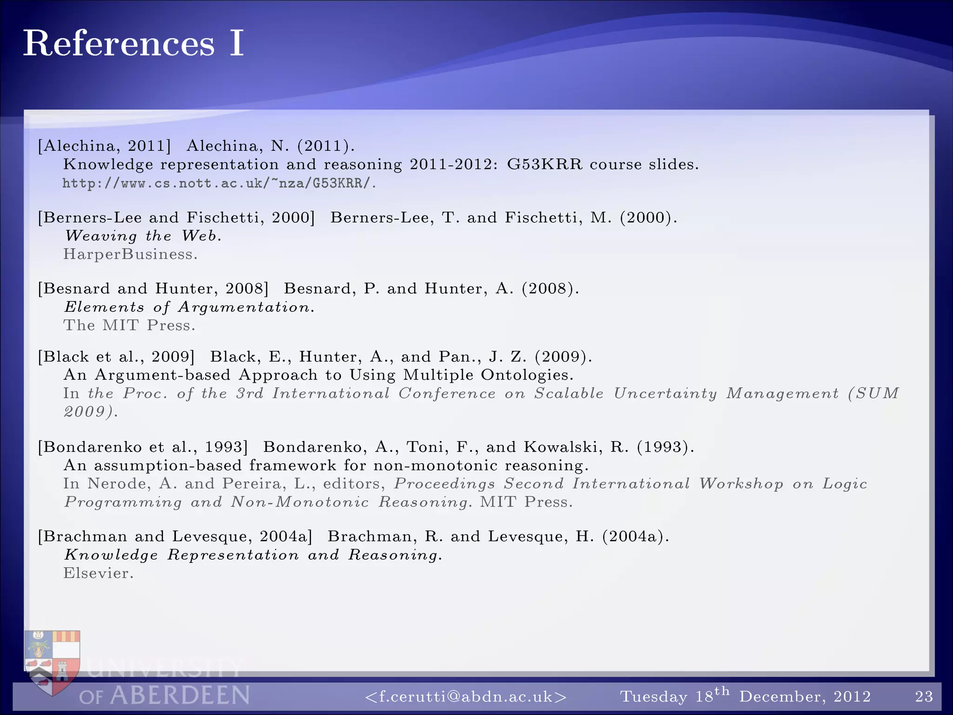Click the University of Aberdeen crest logo

(x=53, y=663)
